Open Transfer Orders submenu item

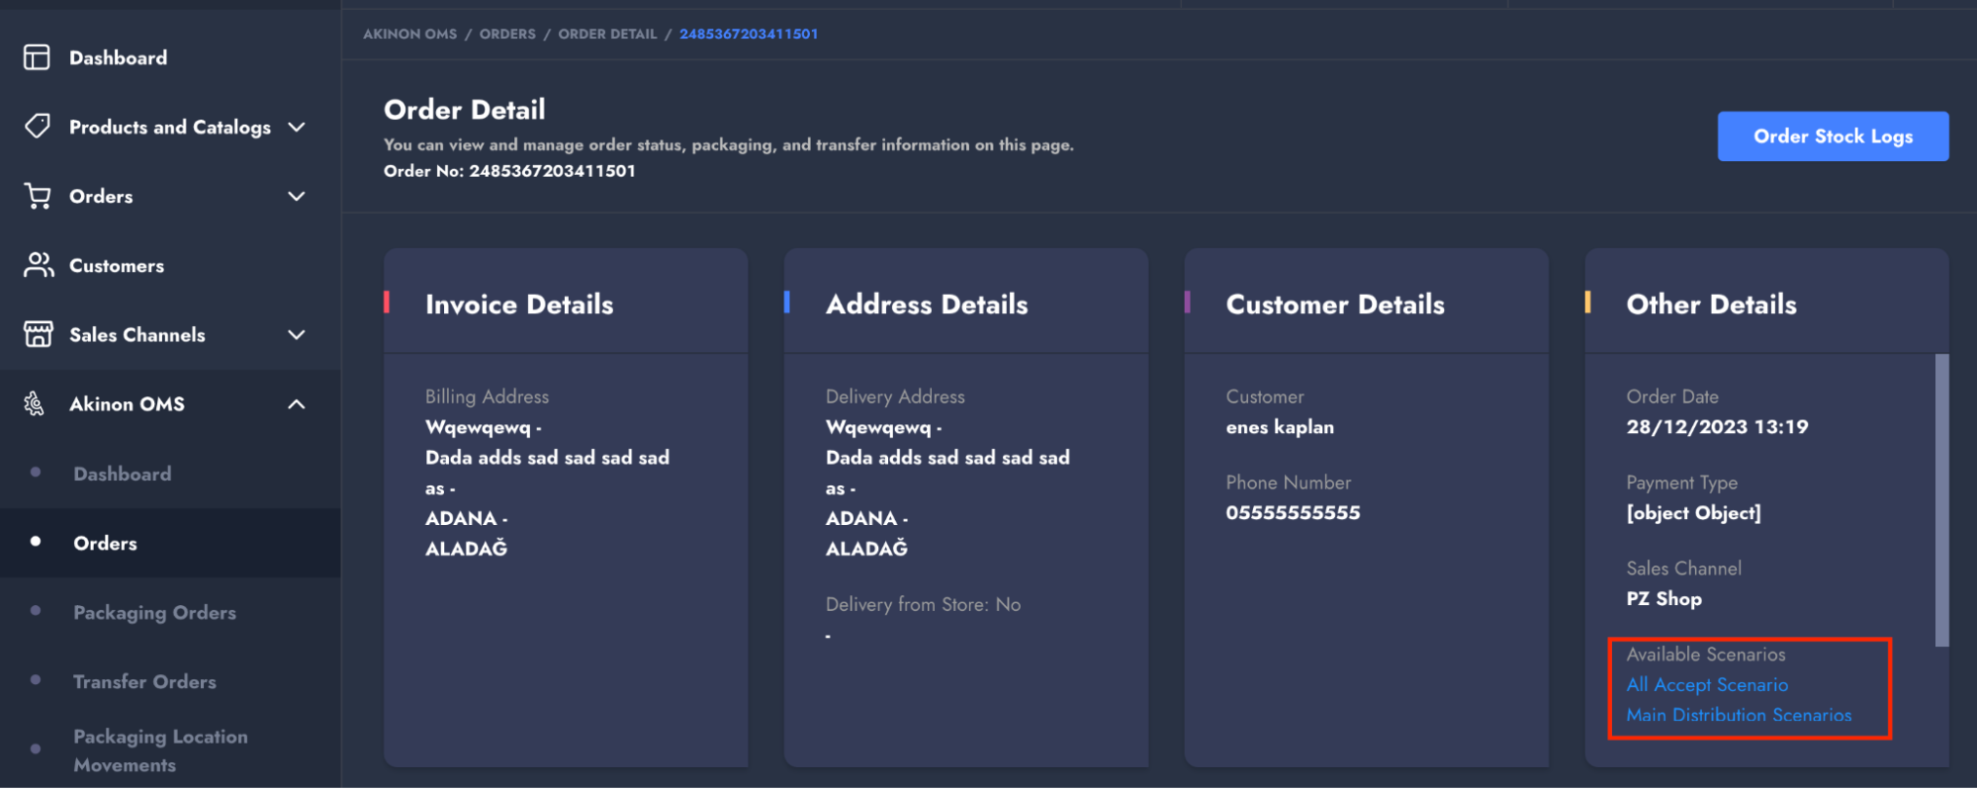click(144, 681)
